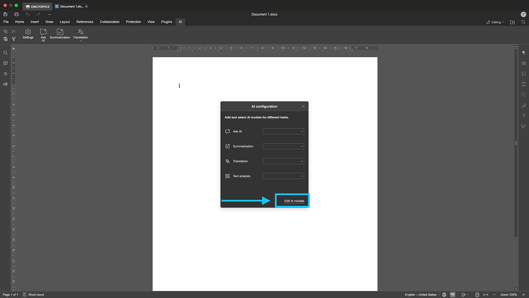Click the Edit AI models link
Viewport: 529px width, 298px height.
(294, 201)
